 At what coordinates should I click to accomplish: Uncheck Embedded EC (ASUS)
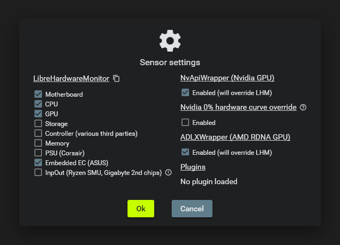pyautogui.click(x=38, y=162)
